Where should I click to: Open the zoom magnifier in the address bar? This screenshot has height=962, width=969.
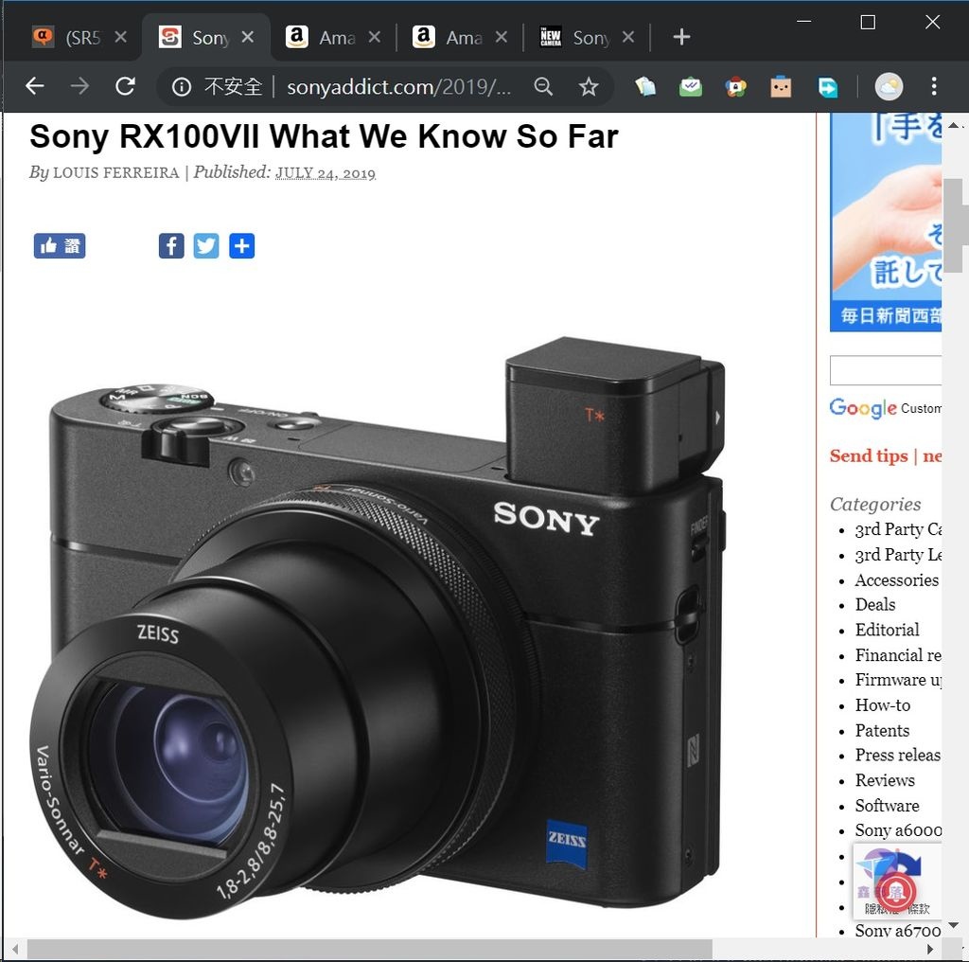tap(543, 86)
